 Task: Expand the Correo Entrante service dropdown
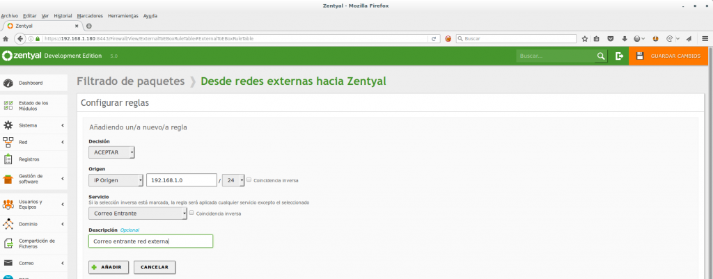pyautogui.click(x=138, y=214)
